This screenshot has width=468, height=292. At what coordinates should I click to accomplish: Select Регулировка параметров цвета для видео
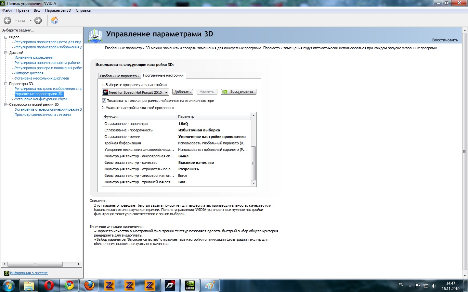(x=48, y=42)
